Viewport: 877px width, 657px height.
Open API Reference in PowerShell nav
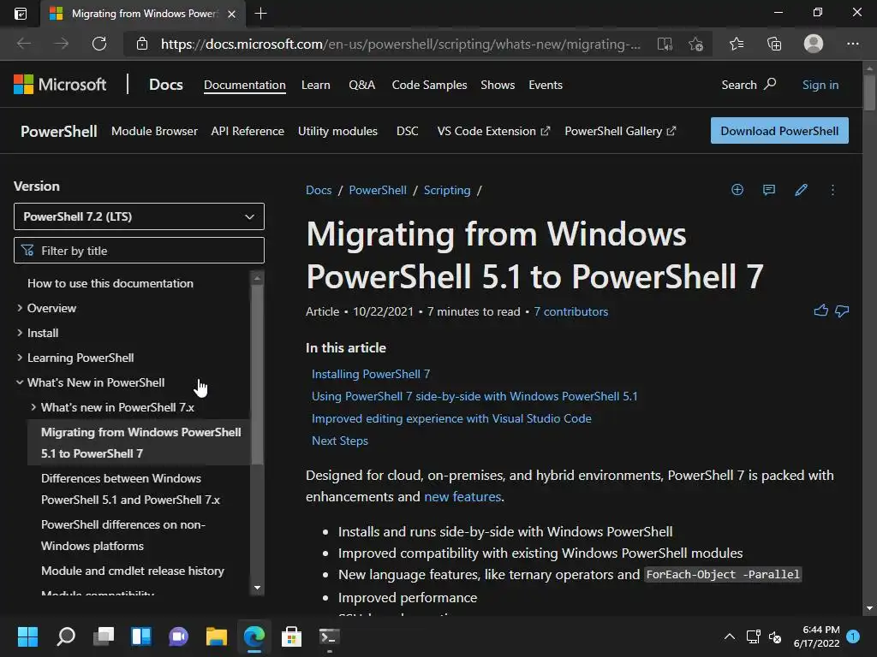(x=248, y=131)
